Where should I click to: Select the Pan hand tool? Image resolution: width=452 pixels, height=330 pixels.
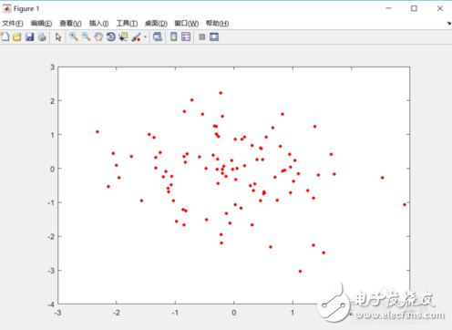pos(98,36)
